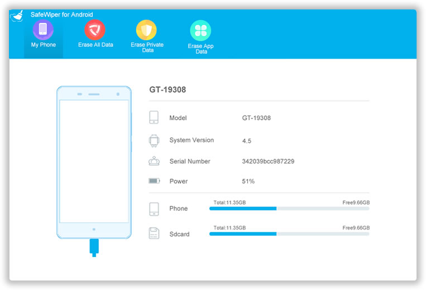The width and height of the screenshot is (426, 290).
Task: Click the Phone storage usage bar
Action: (289, 208)
